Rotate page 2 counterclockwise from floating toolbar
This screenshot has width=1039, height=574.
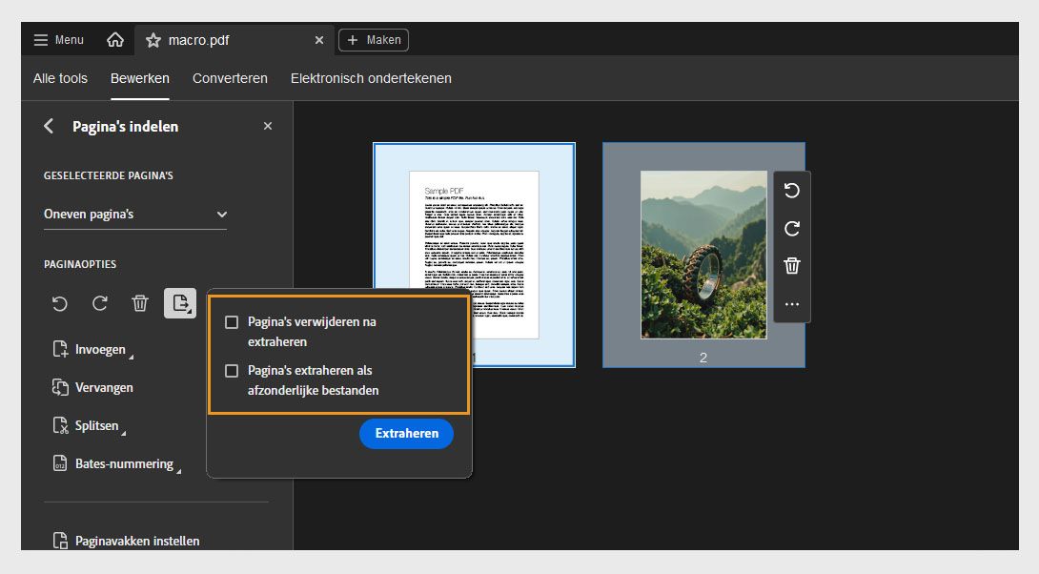pos(791,191)
